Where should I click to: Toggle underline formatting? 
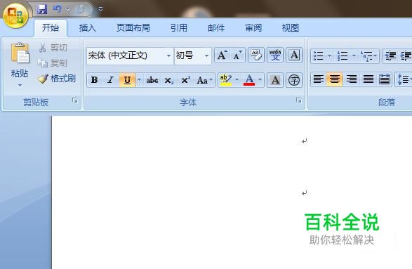127,80
